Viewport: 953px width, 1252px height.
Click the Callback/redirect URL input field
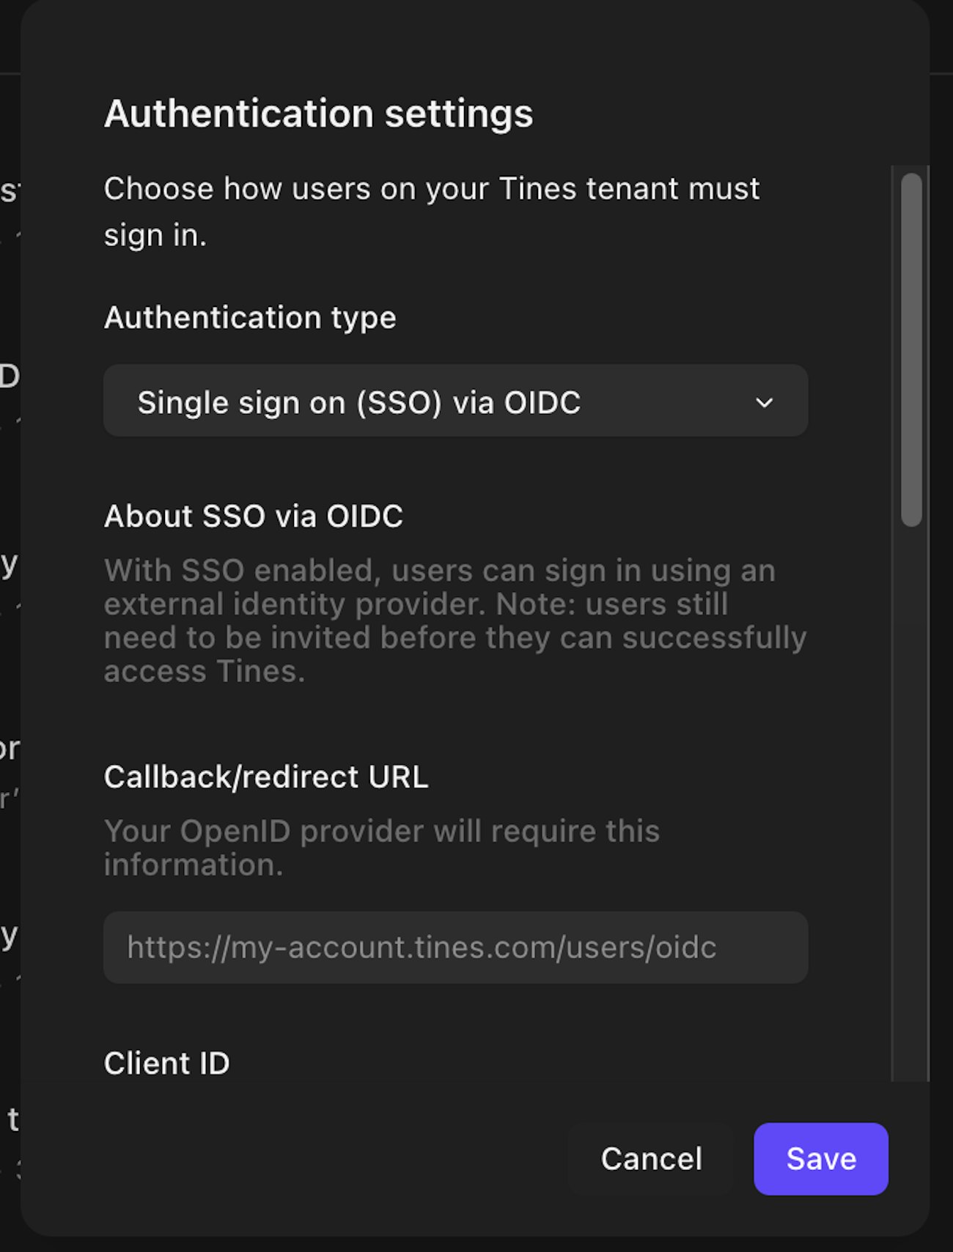click(x=455, y=947)
